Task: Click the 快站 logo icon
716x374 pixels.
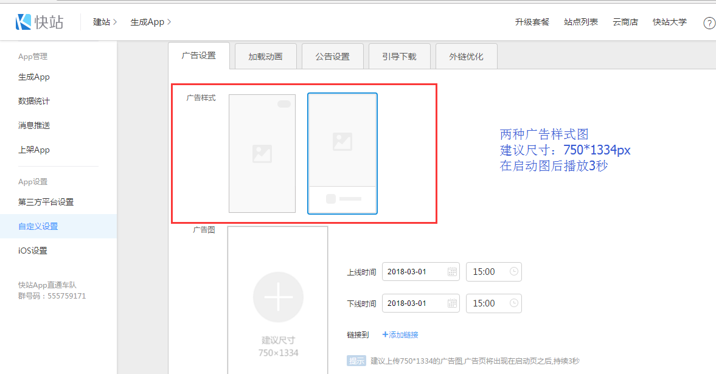Action: pos(23,22)
